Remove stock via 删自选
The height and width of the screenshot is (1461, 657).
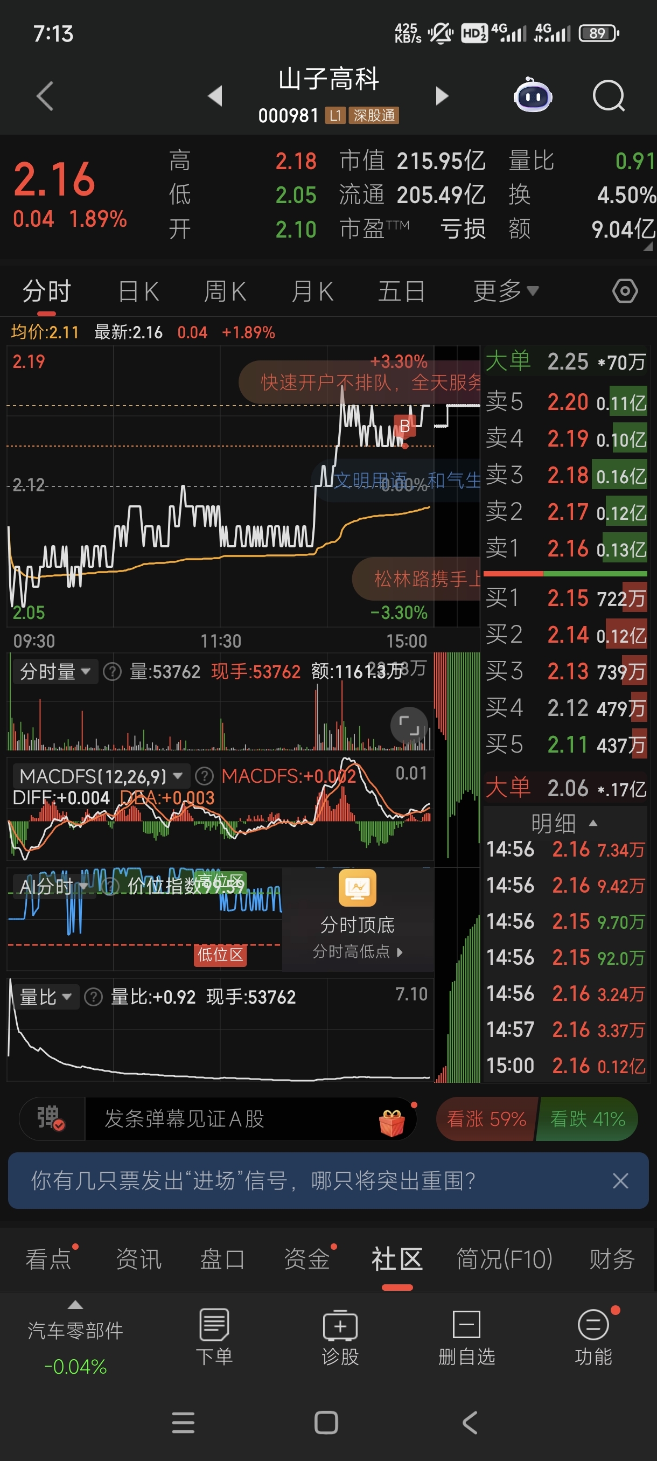click(466, 1337)
